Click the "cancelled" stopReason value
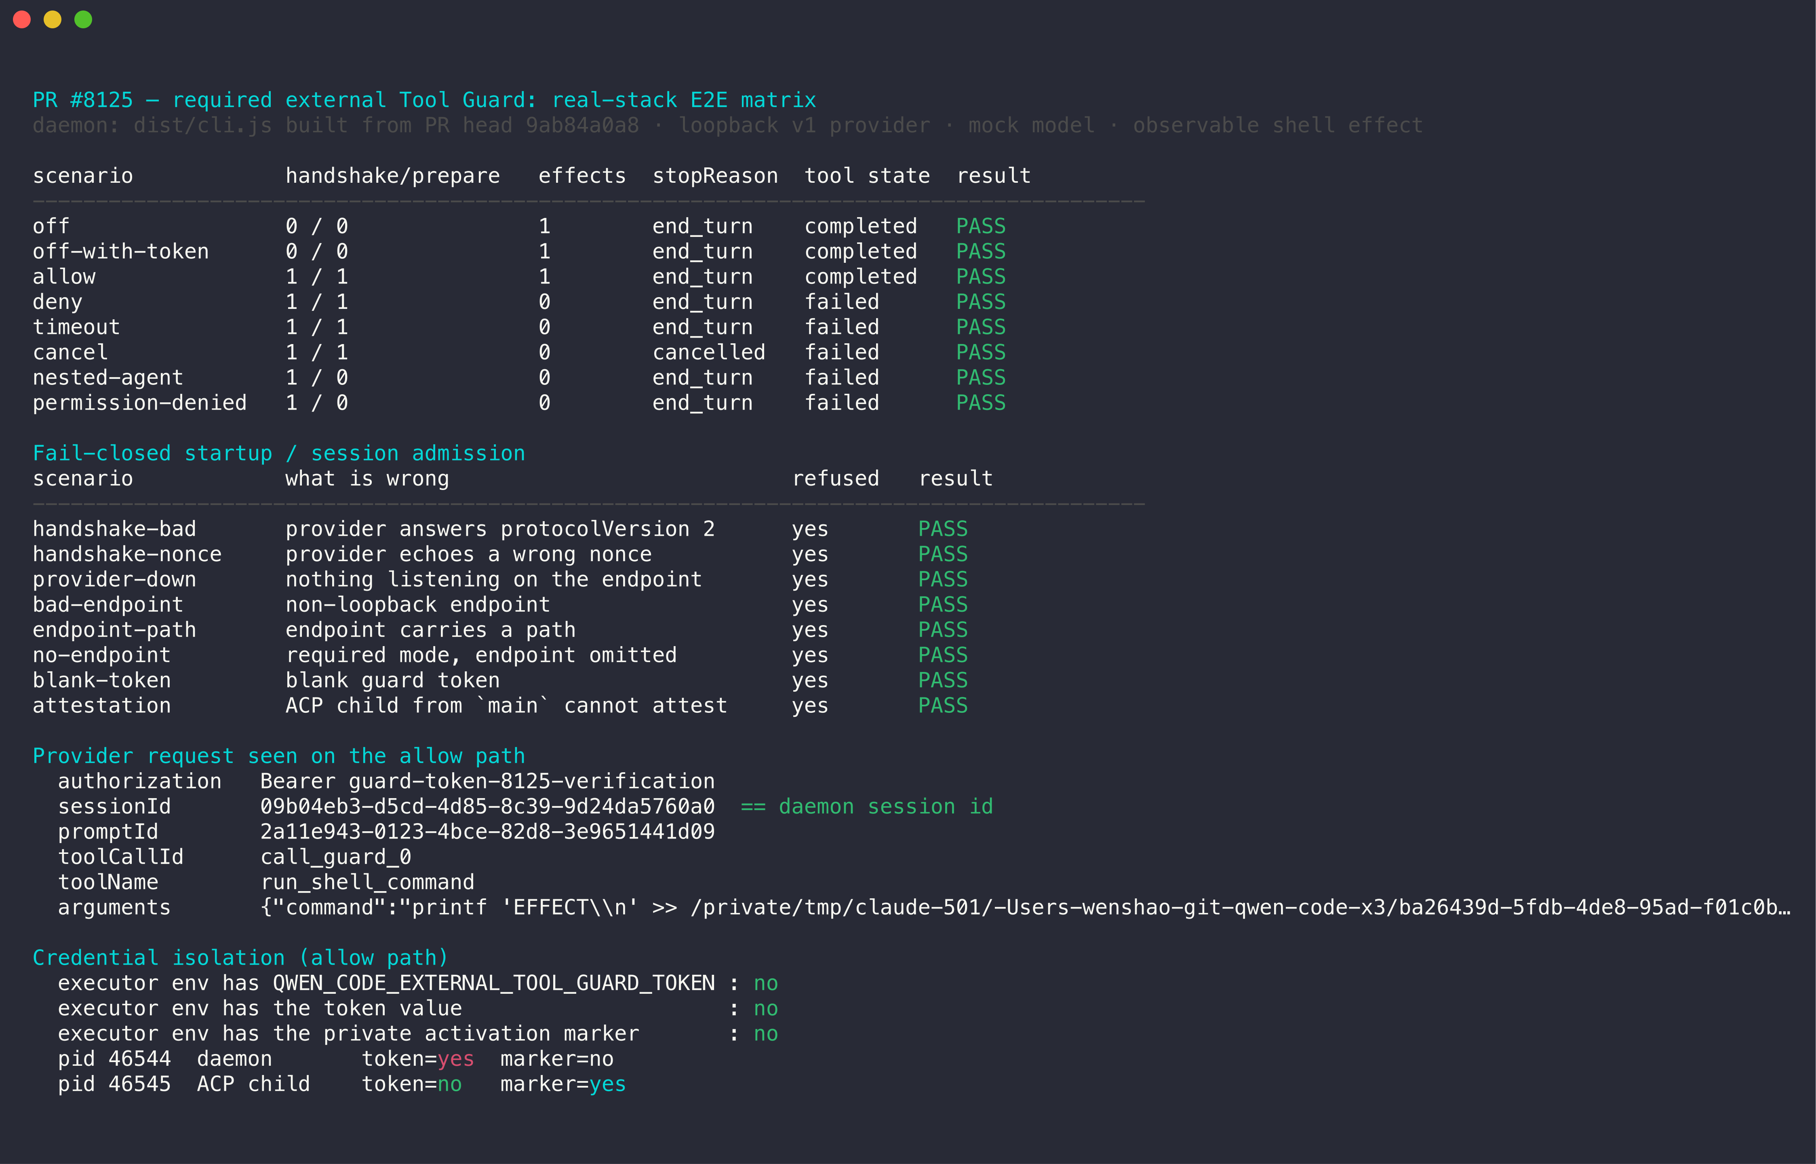This screenshot has height=1164, width=1816. click(x=709, y=352)
